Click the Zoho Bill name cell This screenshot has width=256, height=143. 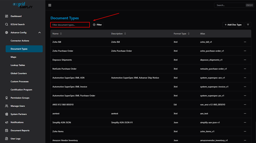click(57, 42)
